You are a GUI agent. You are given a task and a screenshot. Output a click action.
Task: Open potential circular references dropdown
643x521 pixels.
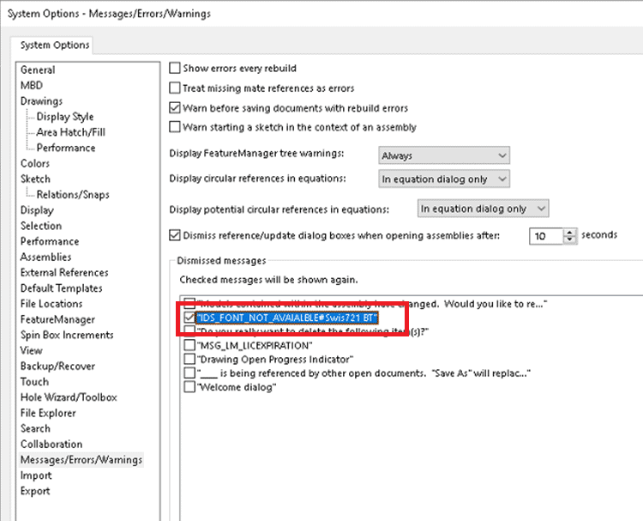click(483, 209)
